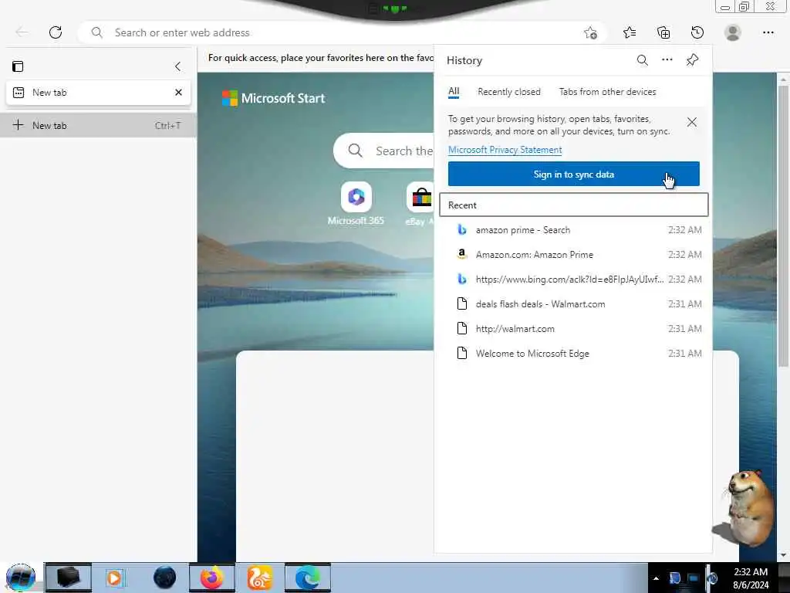The image size is (790, 593).
Task: Collapse the vertical tabs pane
Action: coord(178,66)
